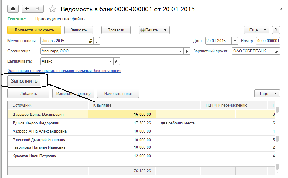Click Провести и закрыть button
Viewport: 288px width, 178px height.
(34, 30)
